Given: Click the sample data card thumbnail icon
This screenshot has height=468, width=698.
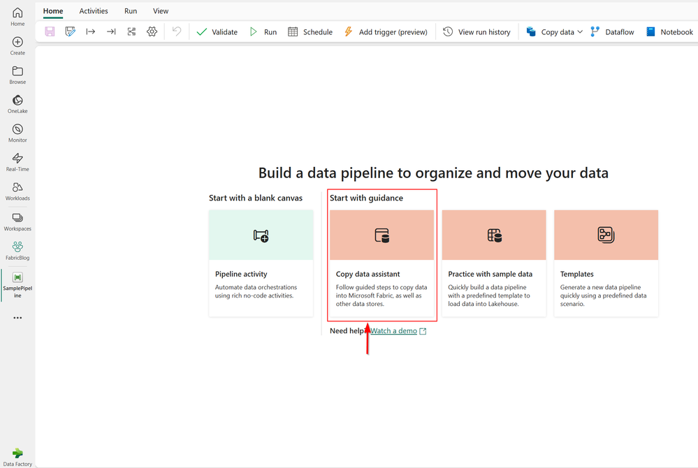Looking at the screenshot, I should click(495, 235).
